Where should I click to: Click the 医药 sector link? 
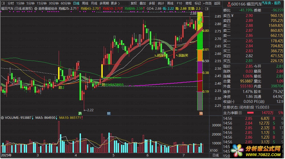[x=277, y=3]
